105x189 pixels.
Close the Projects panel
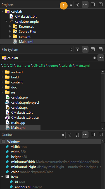point(101,4)
